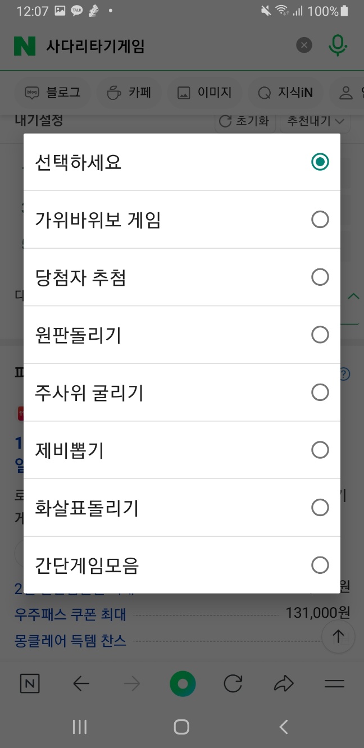Reset settings with the 초기화 refresh icon
The width and height of the screenshot is (364, 748).
(245, 121)
